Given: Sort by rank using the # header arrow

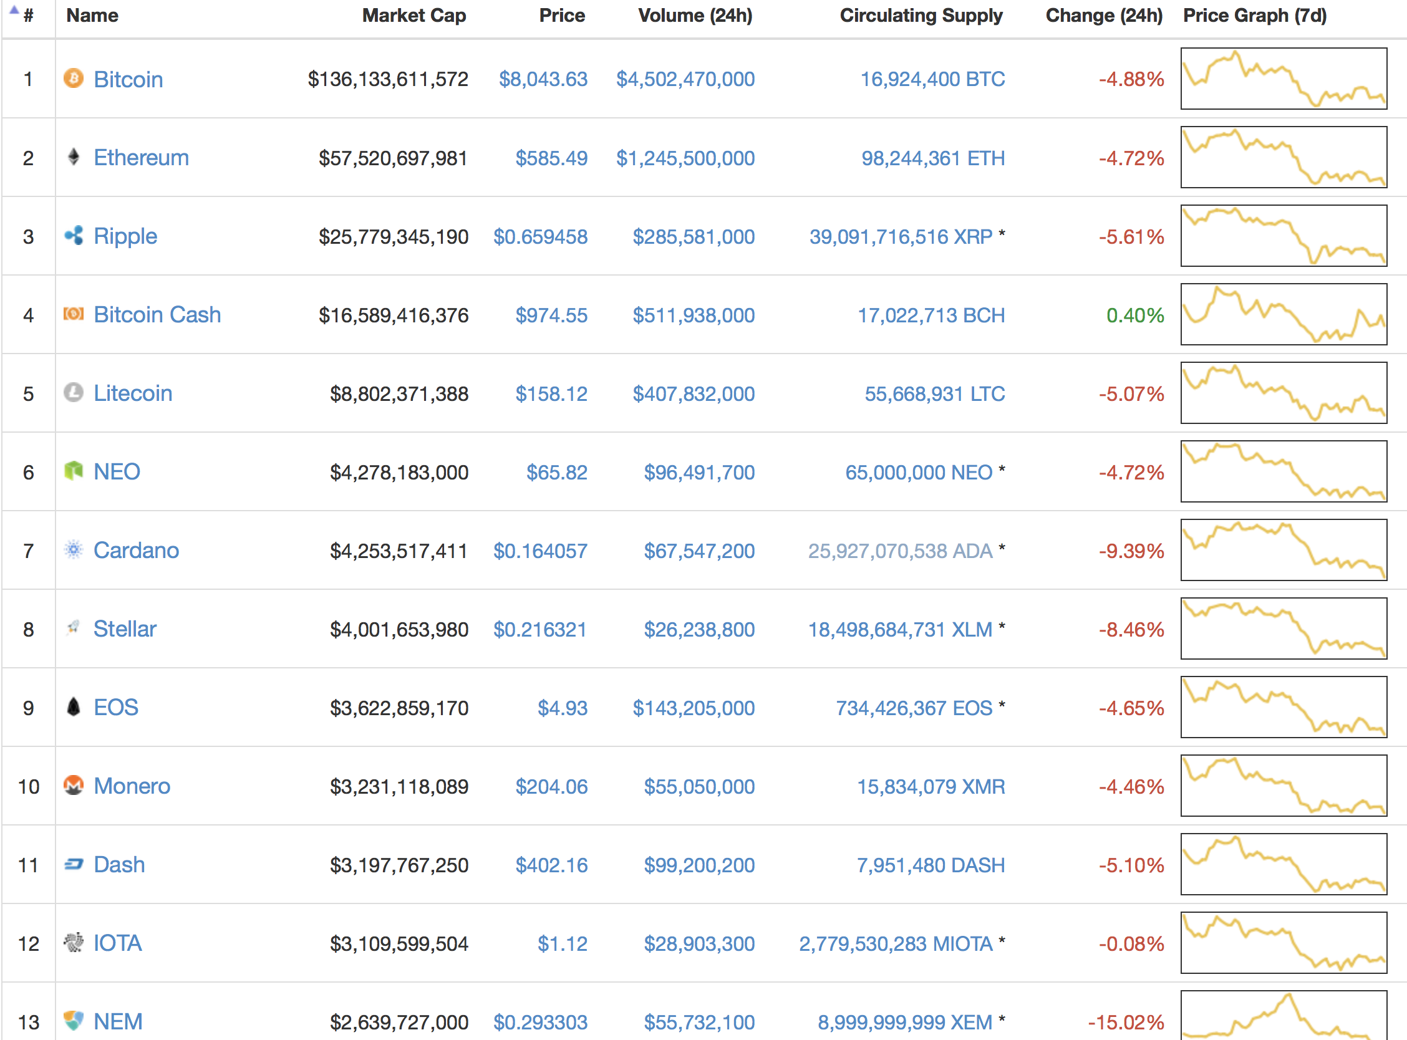Looking at the screenshot, I should pyautogui.click(x=14, y=9).
